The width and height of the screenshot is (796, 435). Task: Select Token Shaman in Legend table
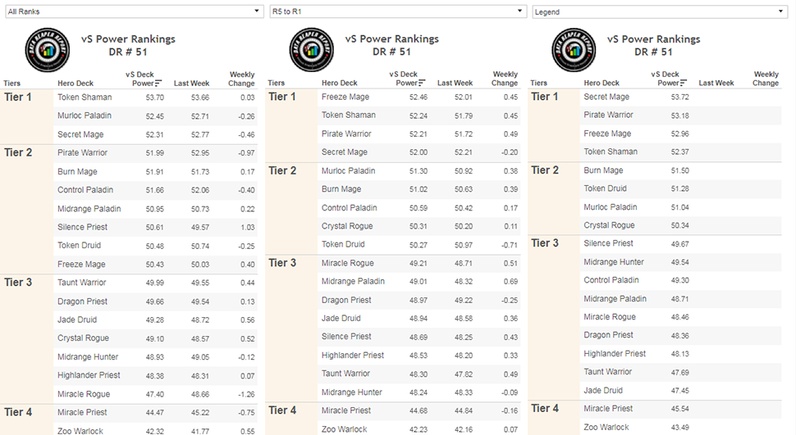611,151
